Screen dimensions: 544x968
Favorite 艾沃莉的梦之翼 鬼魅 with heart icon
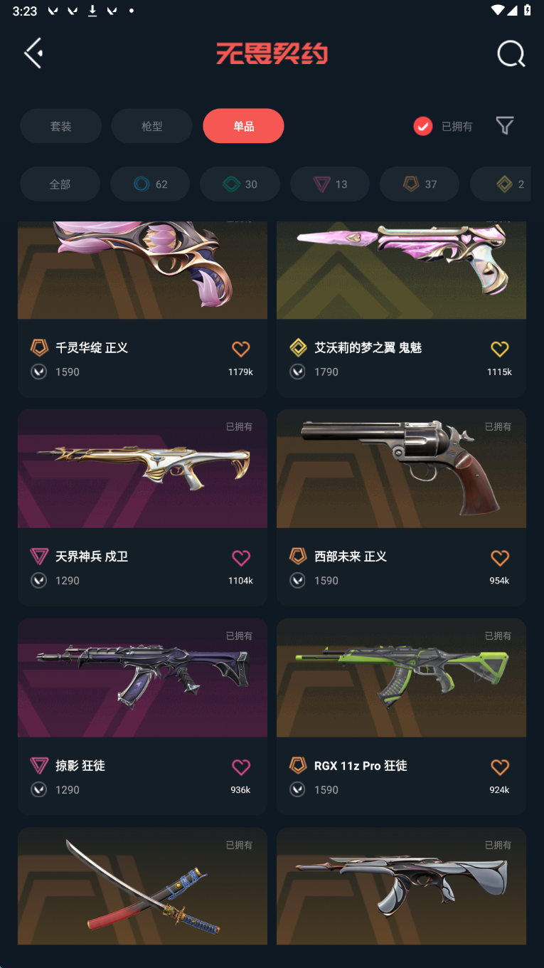pyautogui.click(x=500, y=349)
